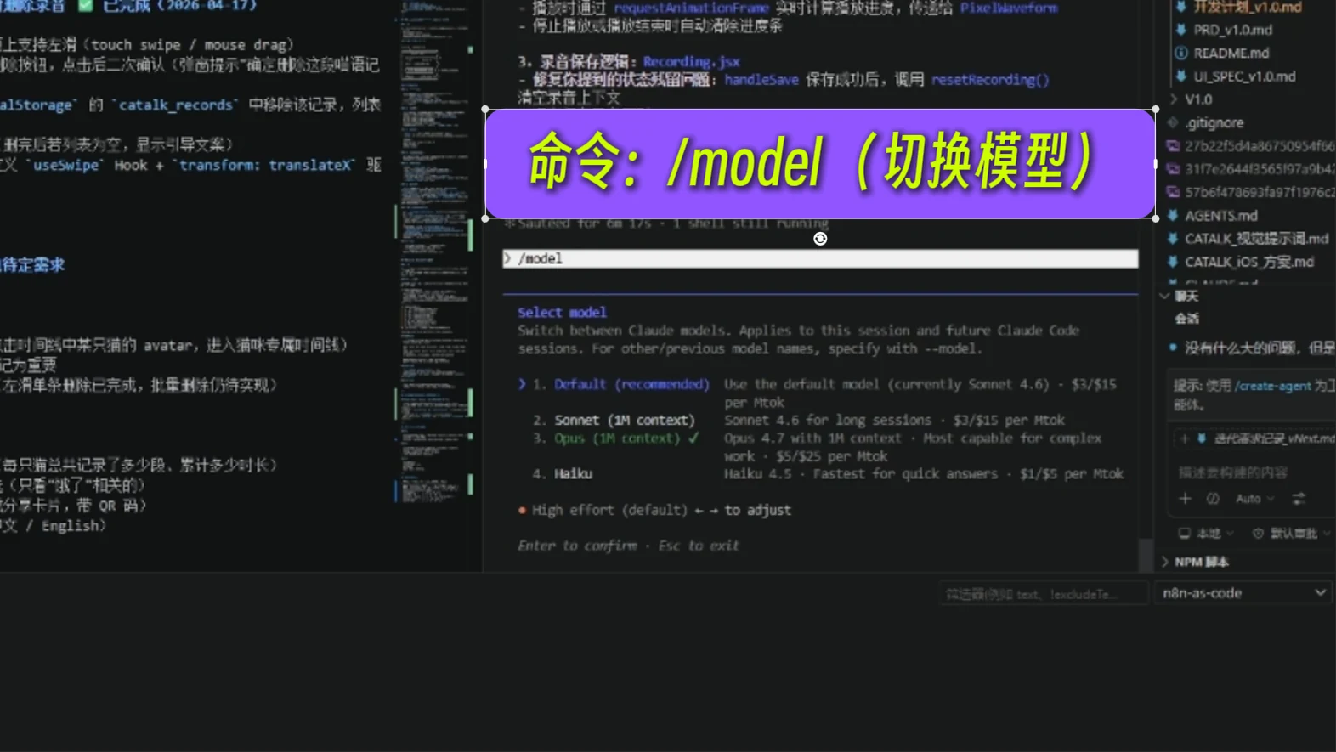Click the resetRecording() link

(990, 80)
